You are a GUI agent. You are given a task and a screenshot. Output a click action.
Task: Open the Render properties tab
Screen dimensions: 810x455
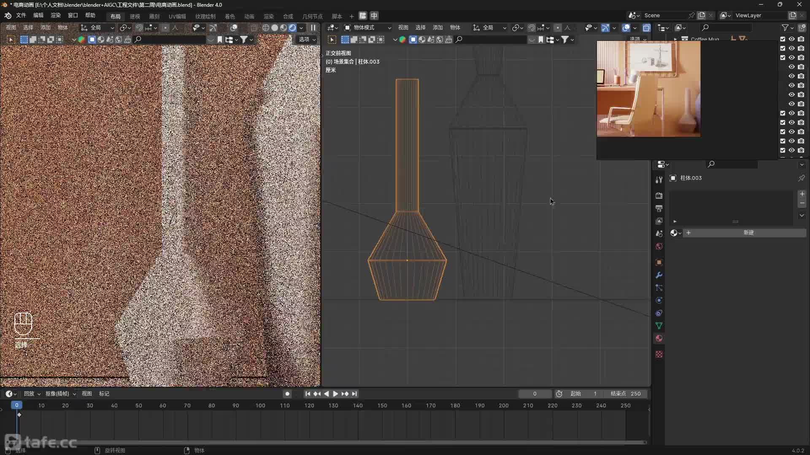pyautogui.click(x=659, y=195)
